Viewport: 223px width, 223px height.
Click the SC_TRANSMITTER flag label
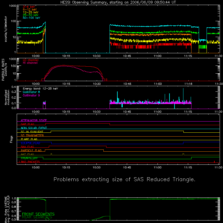click(x=32, y=135)
